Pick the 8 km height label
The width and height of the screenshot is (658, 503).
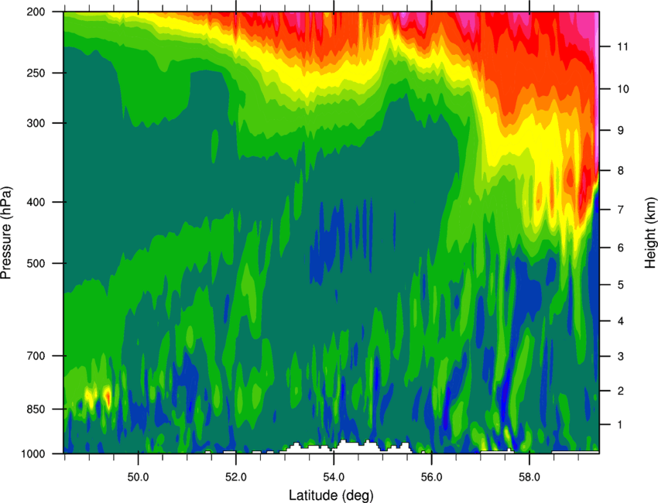(x=621, y=170)
